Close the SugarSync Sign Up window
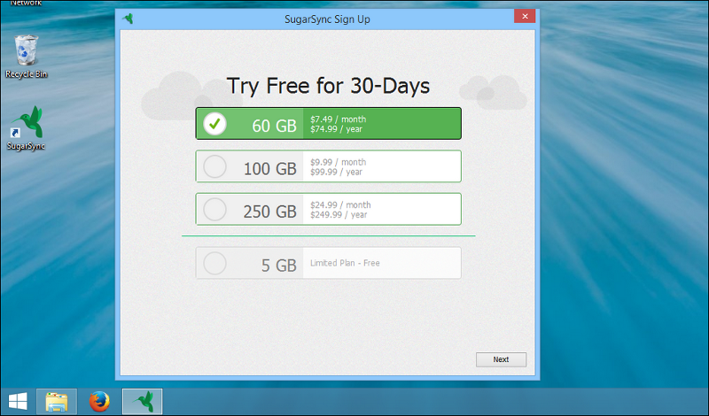 (525, 16)
